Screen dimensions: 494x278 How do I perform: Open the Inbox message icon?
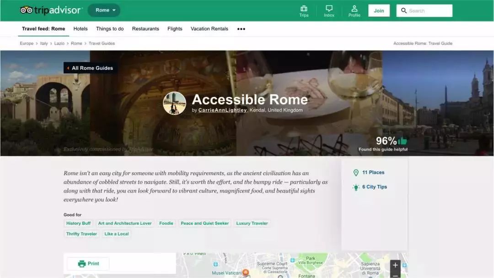[329, 9]
